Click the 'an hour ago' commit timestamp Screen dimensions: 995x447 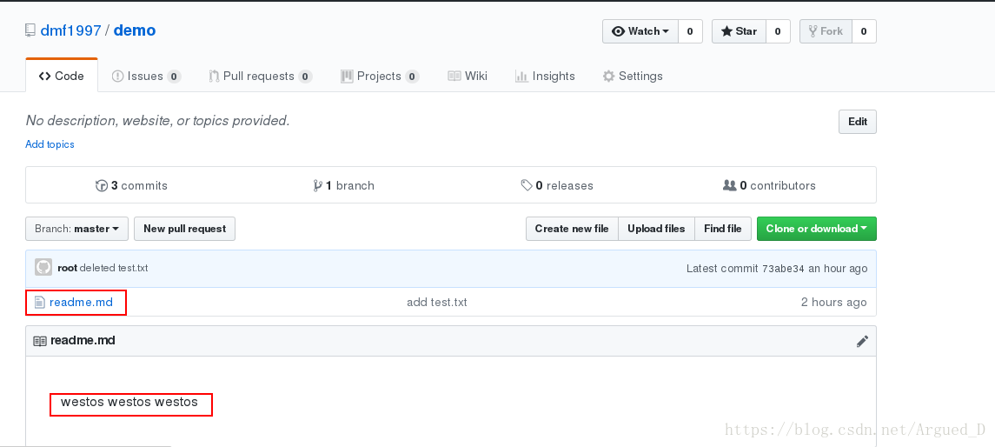tap(838, 269)
